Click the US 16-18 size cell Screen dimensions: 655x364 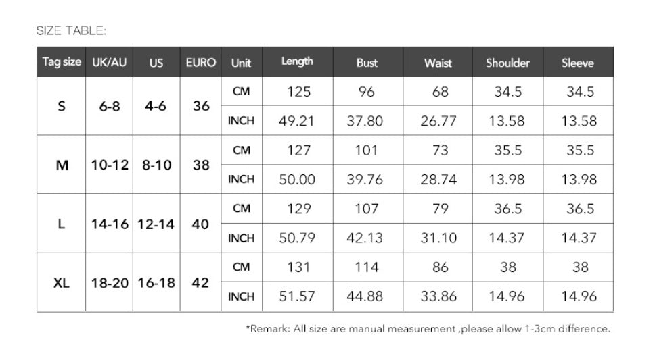pos(156,282)
